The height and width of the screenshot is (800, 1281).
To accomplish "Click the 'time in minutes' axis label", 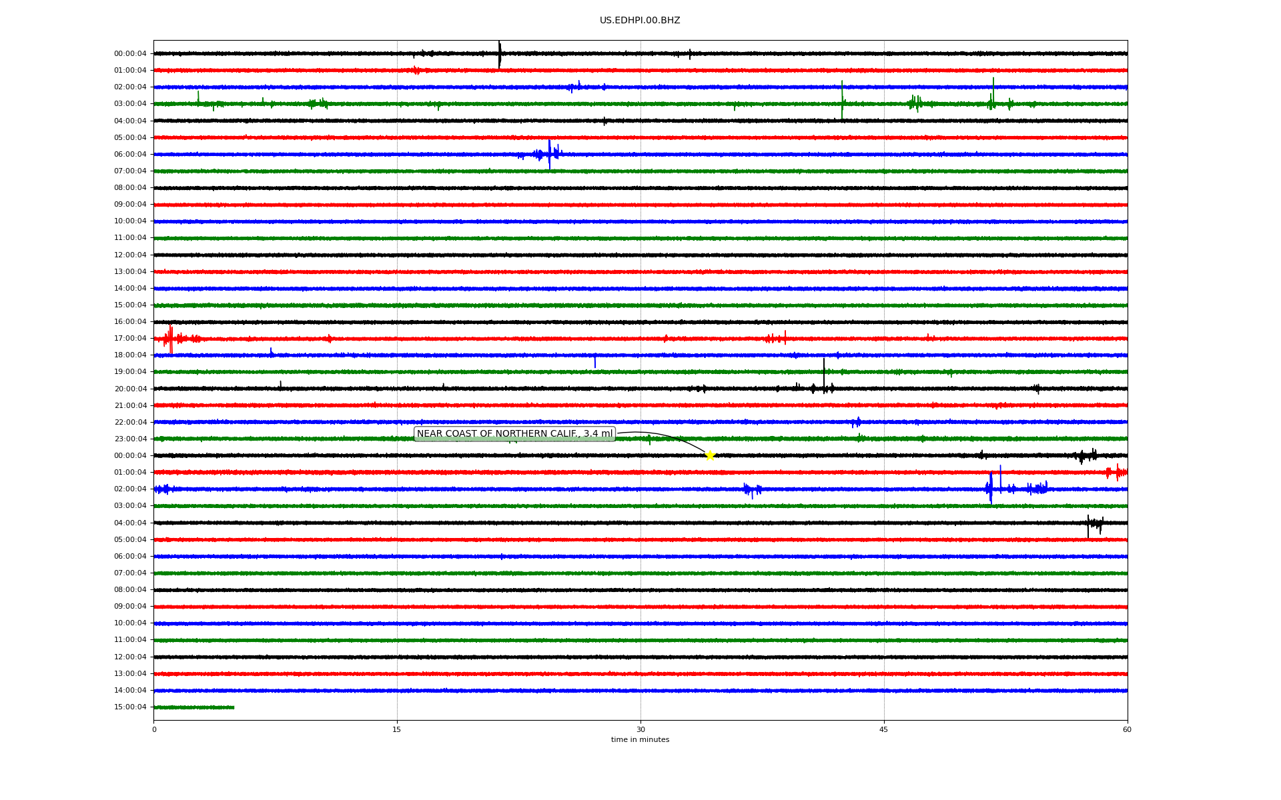I will (x=640, y=740).
